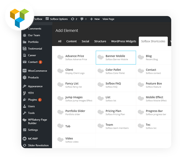Image resolution: width=182 pixels, height=157 pixels.
Task: Click the Products box icon in sidebar
Action: point(25,77)
